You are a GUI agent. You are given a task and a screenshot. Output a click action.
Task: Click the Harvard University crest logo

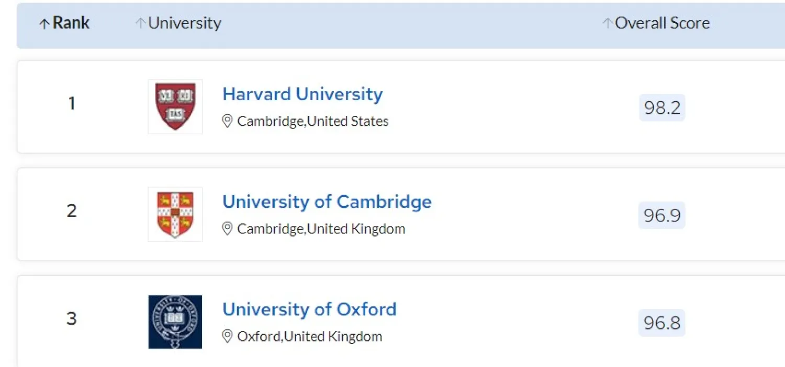click(x=175, y=106)
